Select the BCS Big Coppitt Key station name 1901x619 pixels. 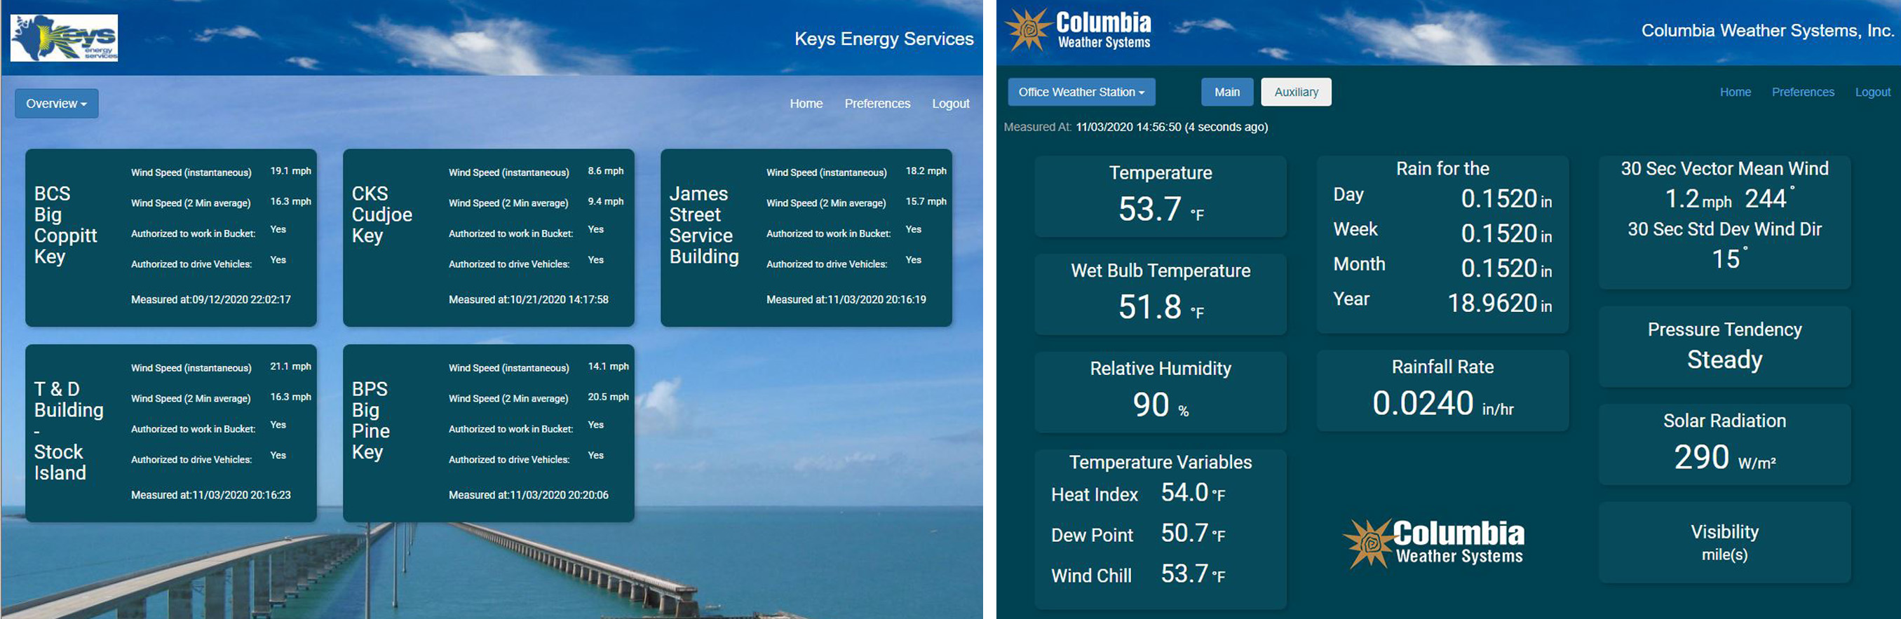click(x=65, y=225)
